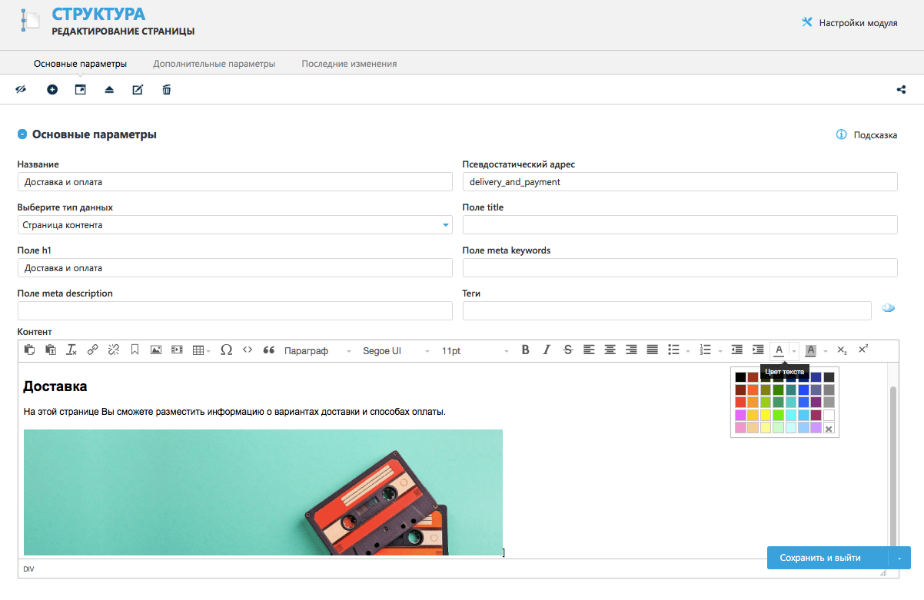Click the background color highlighted A icon
This screenshot has height=600, width=924.
point(811,350)
